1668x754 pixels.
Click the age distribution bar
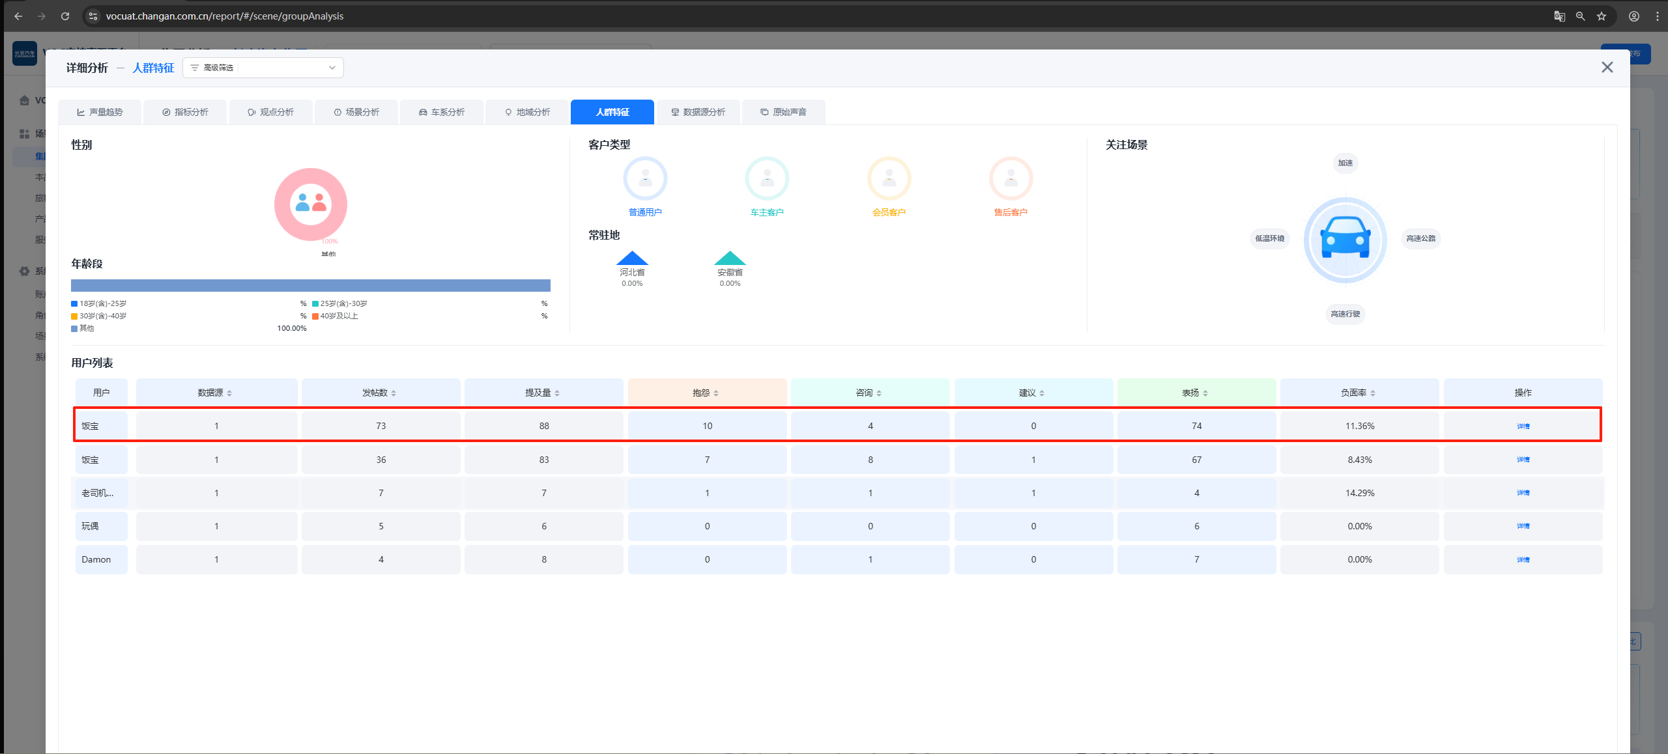click(310, 286)
